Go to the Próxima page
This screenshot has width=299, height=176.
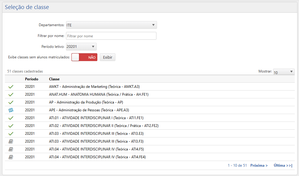tap(259, 165)
